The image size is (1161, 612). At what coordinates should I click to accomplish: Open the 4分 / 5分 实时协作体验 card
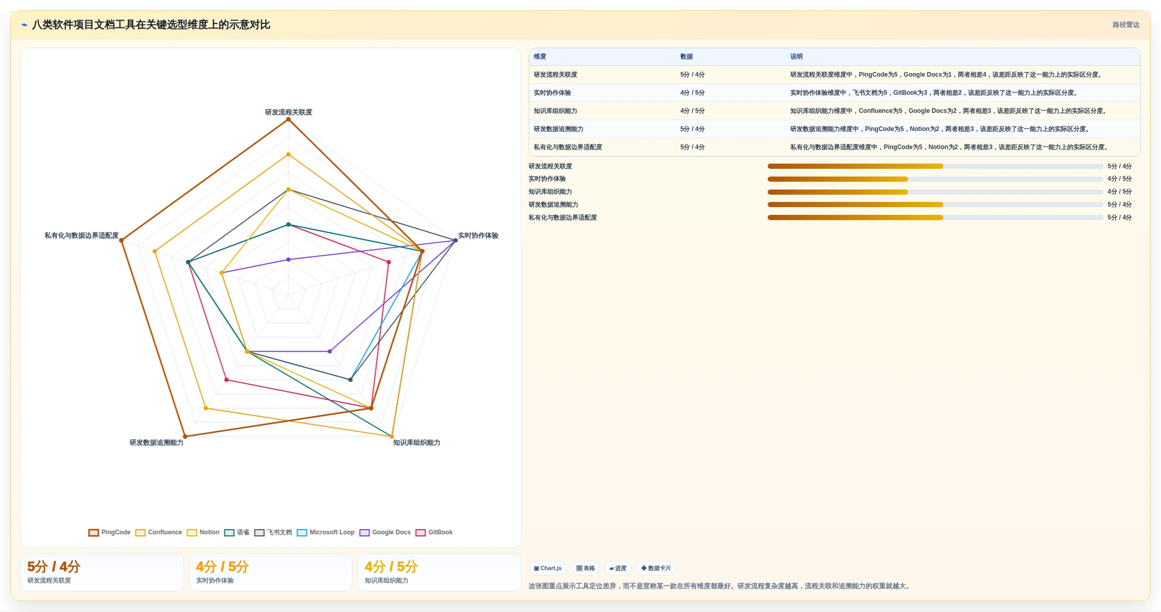[271, 572]
